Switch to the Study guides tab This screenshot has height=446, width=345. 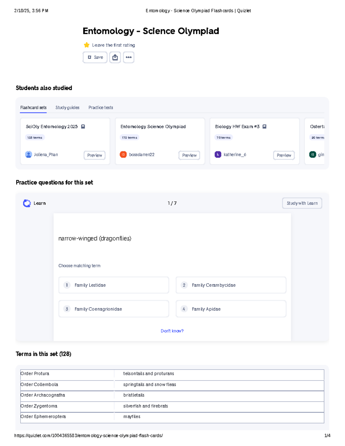pyautogui.click(x=67, y=108)
